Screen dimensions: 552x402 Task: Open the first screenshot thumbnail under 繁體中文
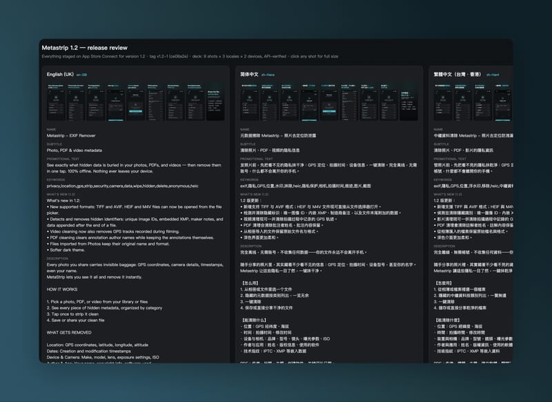[x=443, y=102]
